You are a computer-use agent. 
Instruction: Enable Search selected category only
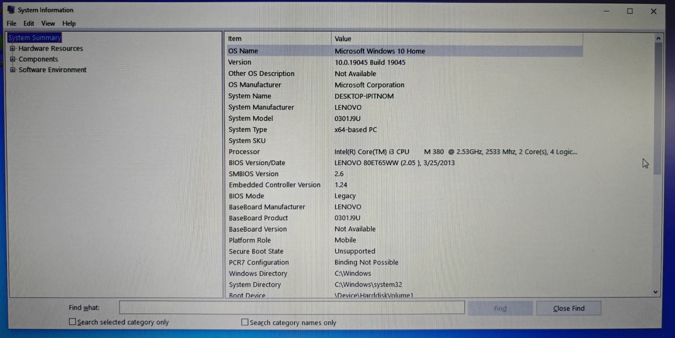tap(73, 322)
